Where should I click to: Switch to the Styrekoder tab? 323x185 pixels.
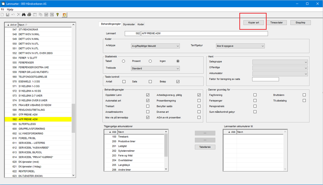point(129,24)
